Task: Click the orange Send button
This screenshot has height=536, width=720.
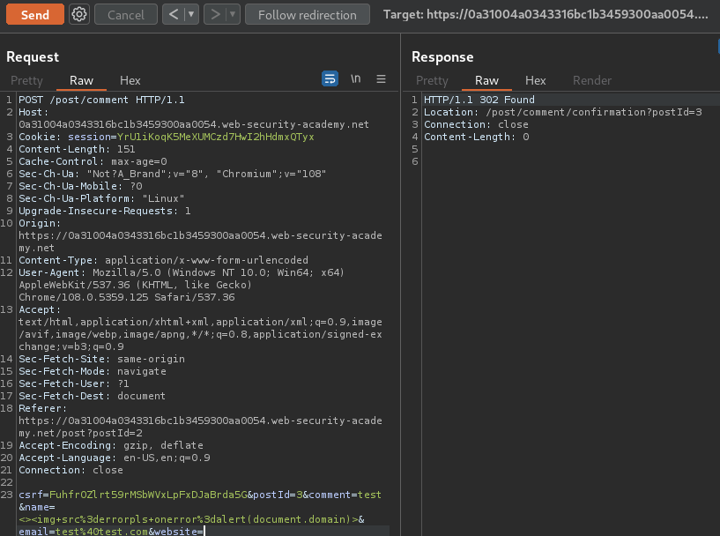Action: click(35, 15)
